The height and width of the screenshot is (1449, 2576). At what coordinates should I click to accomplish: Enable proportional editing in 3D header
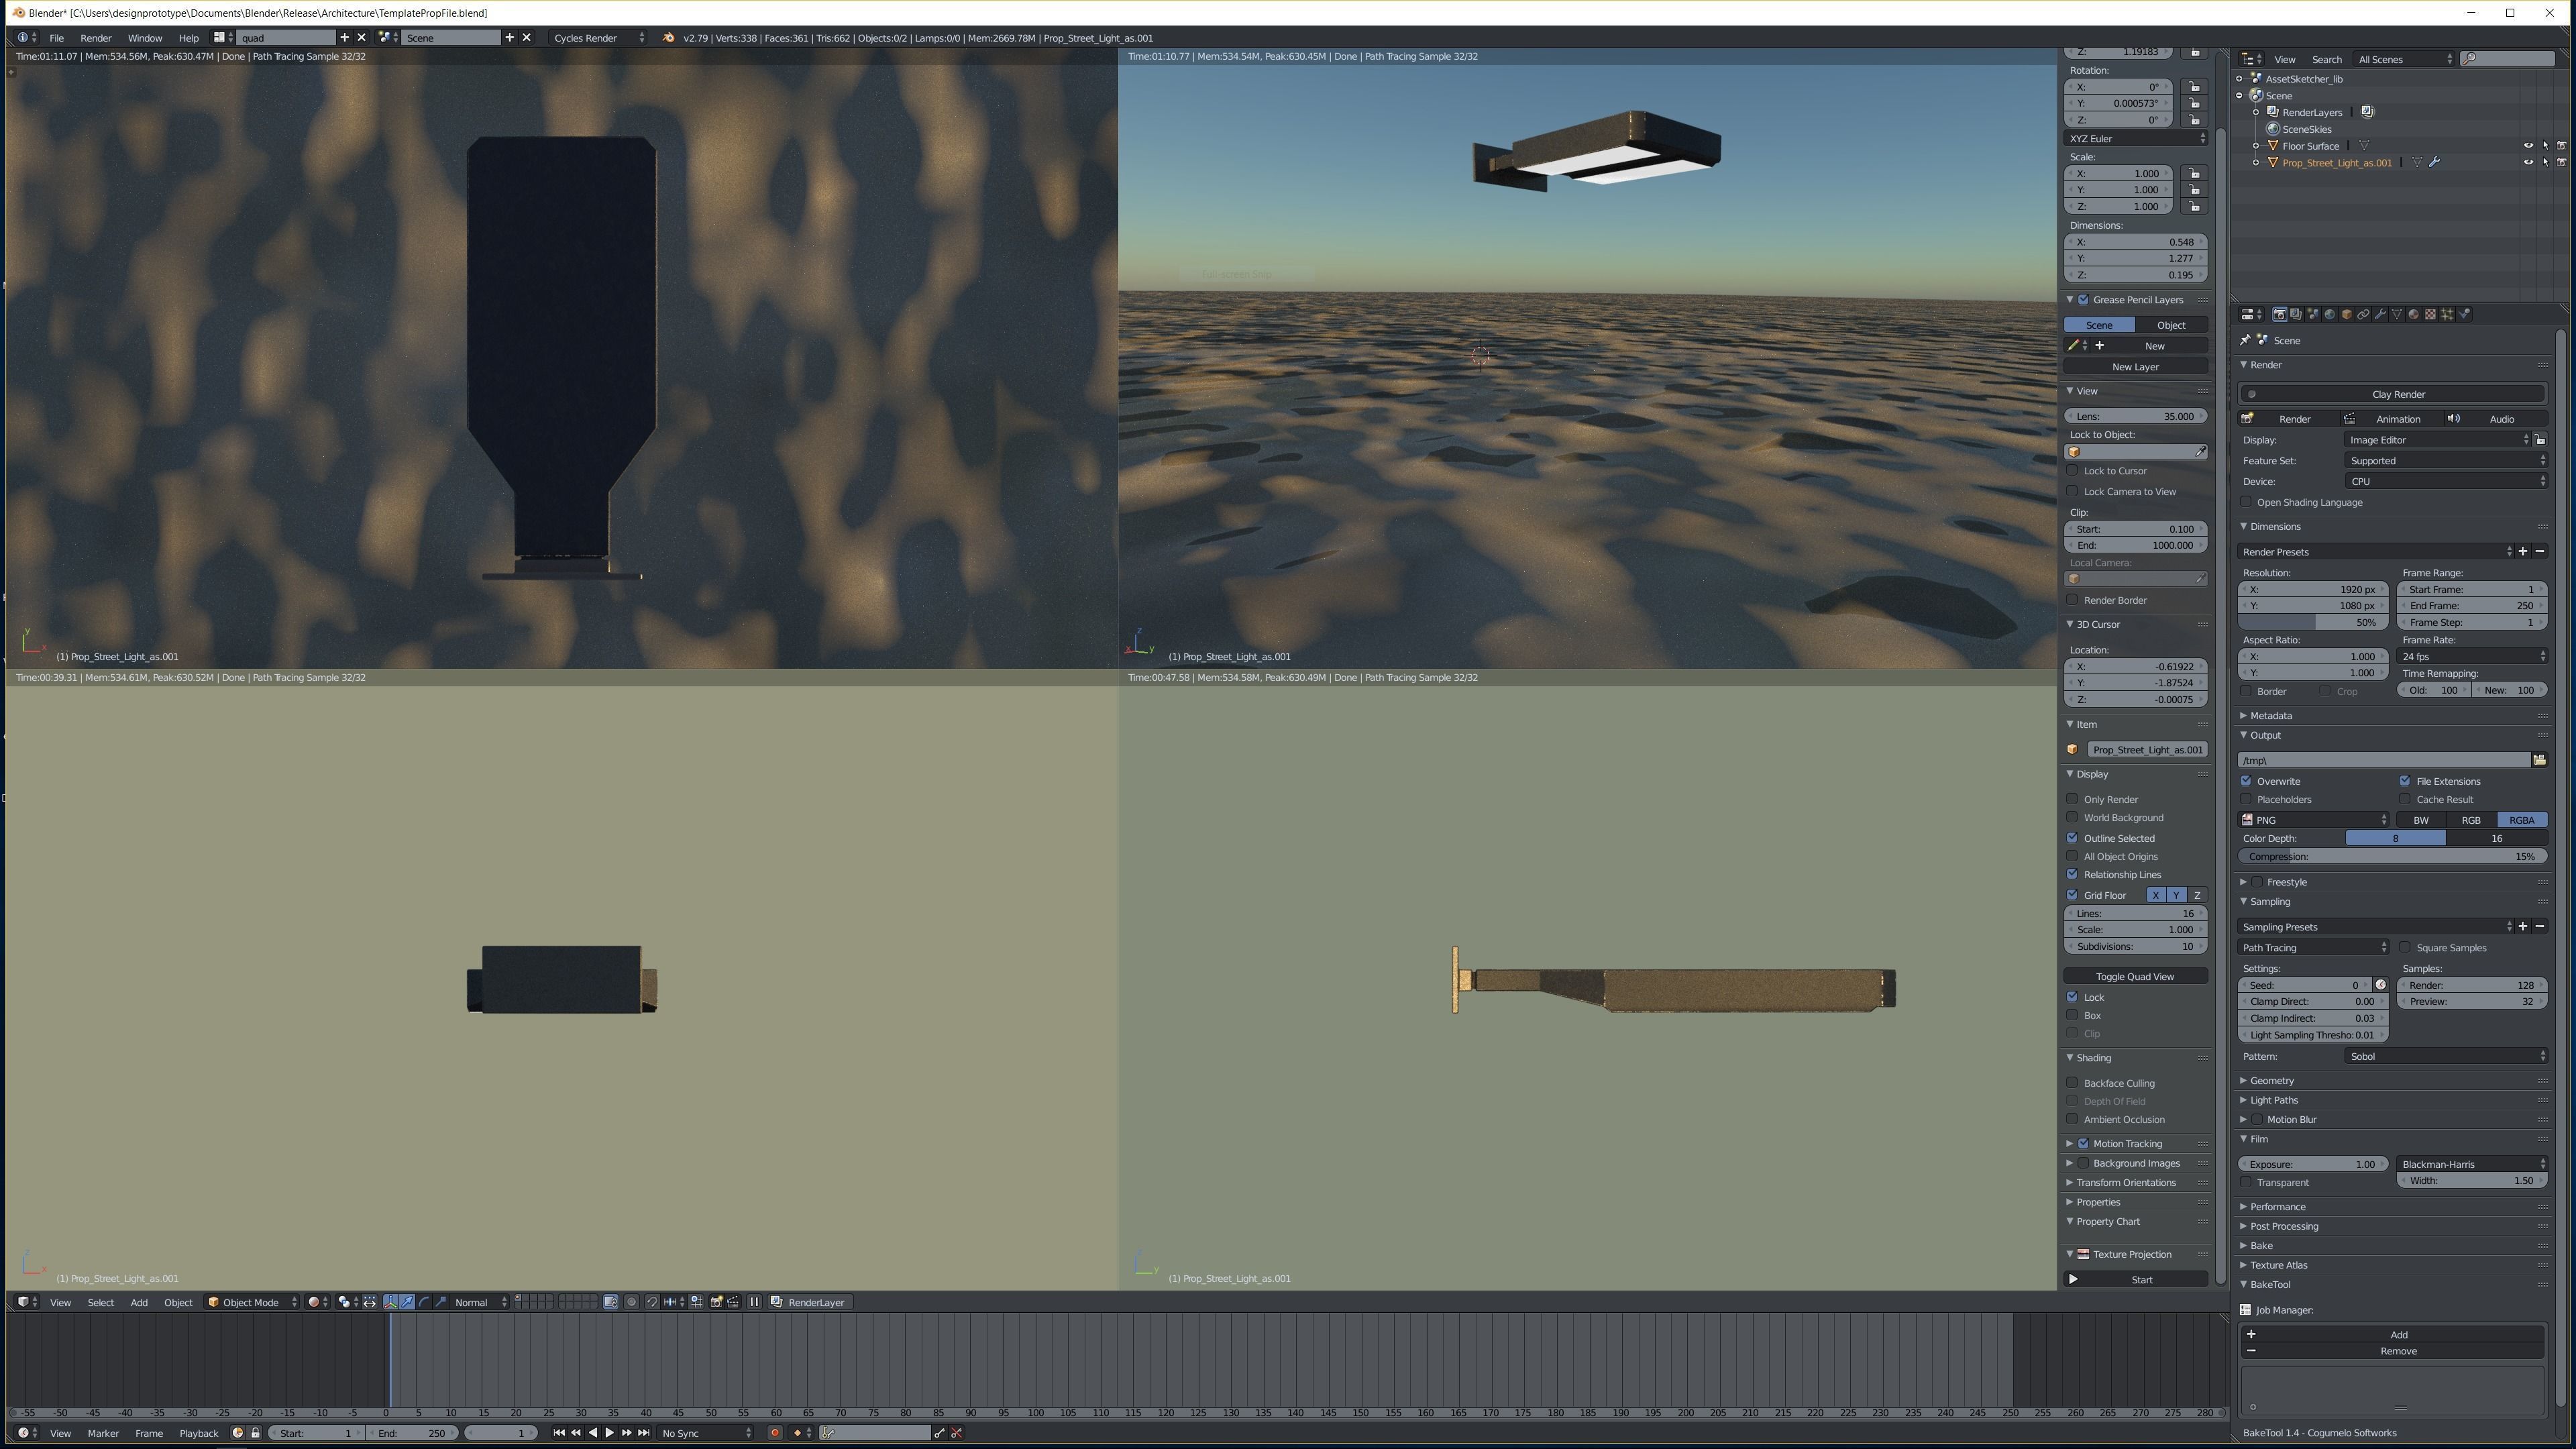coord(631,1302)
